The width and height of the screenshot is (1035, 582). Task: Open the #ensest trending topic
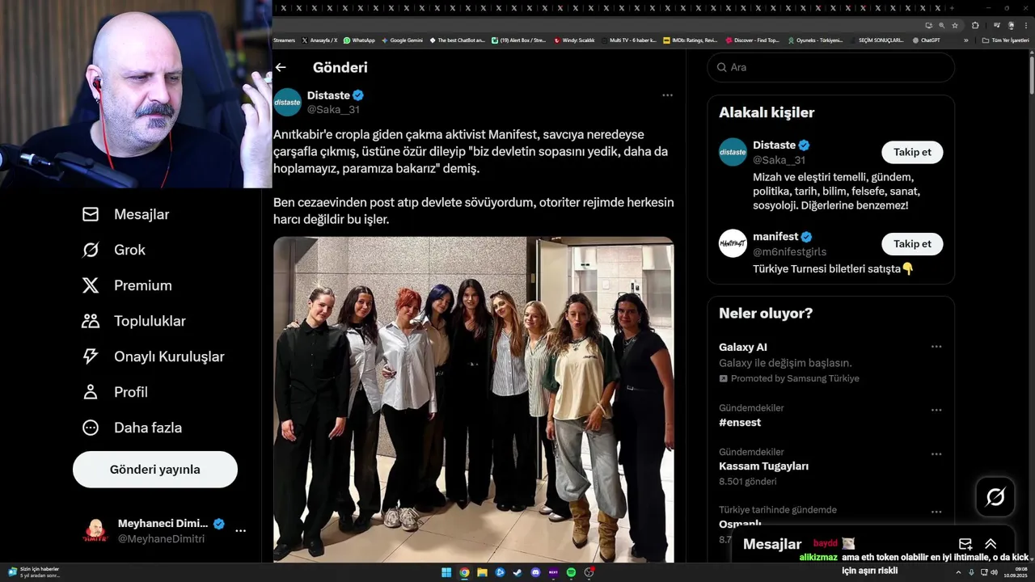[740, 423]
